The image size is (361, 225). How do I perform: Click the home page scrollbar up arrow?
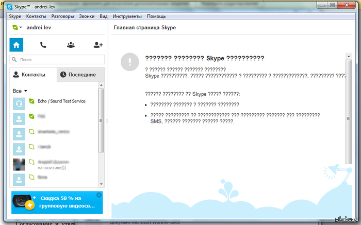pos(349,56)
